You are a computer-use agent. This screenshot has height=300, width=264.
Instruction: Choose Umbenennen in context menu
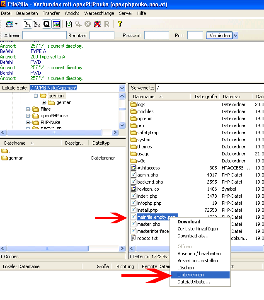coord(200,275)
